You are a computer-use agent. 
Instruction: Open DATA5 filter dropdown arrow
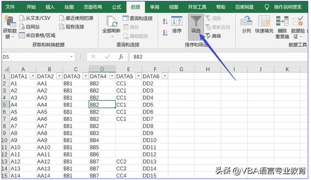pos(138,76)
